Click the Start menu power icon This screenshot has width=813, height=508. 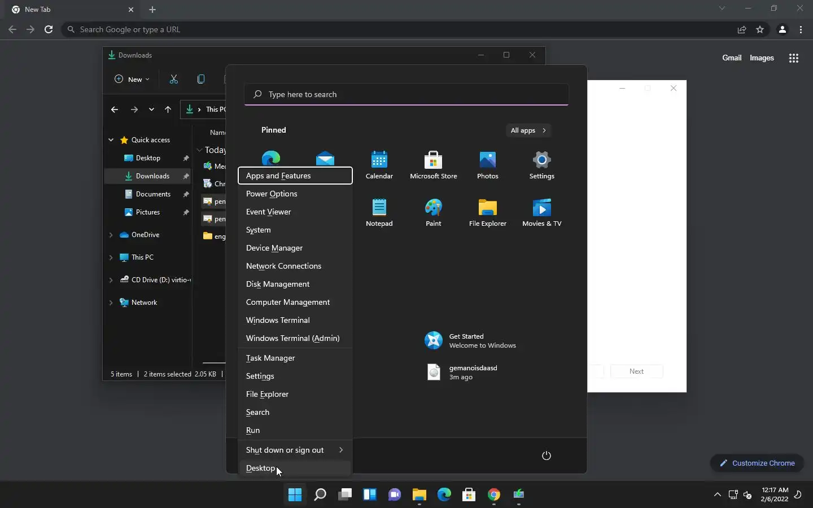click(546, 456)
